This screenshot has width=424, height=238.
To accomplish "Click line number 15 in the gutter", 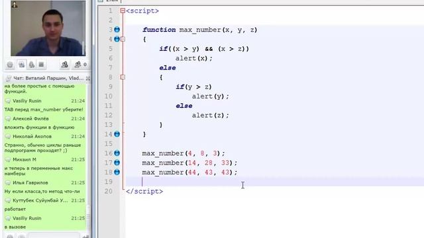I will (109, 144).
